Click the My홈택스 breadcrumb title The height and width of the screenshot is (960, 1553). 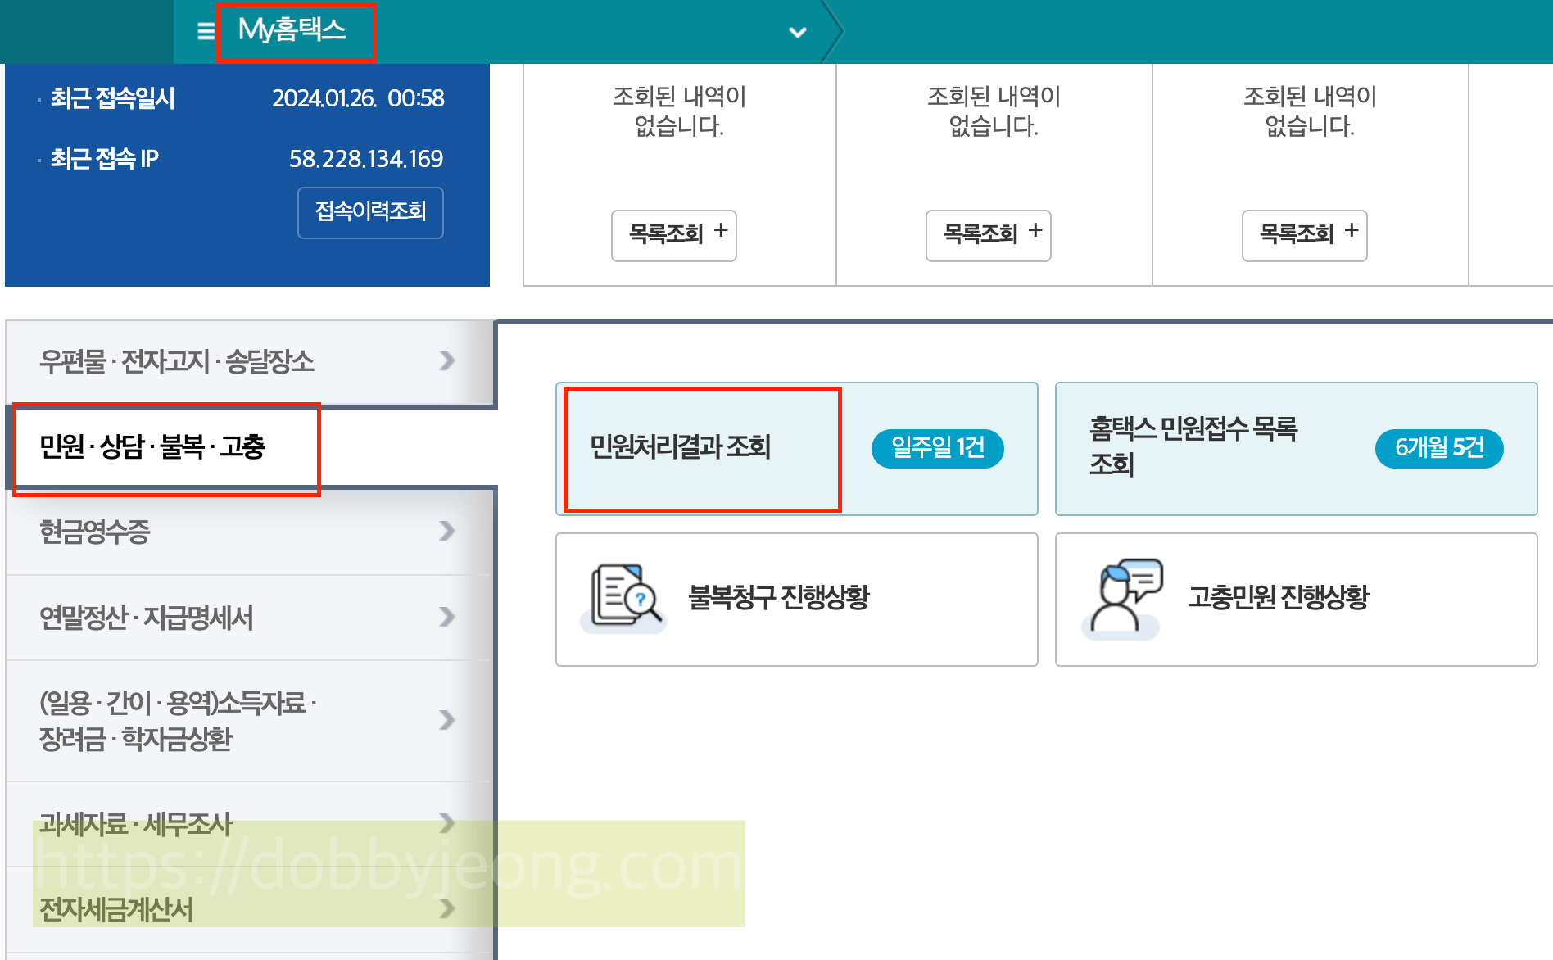click(x=292, y=30)
